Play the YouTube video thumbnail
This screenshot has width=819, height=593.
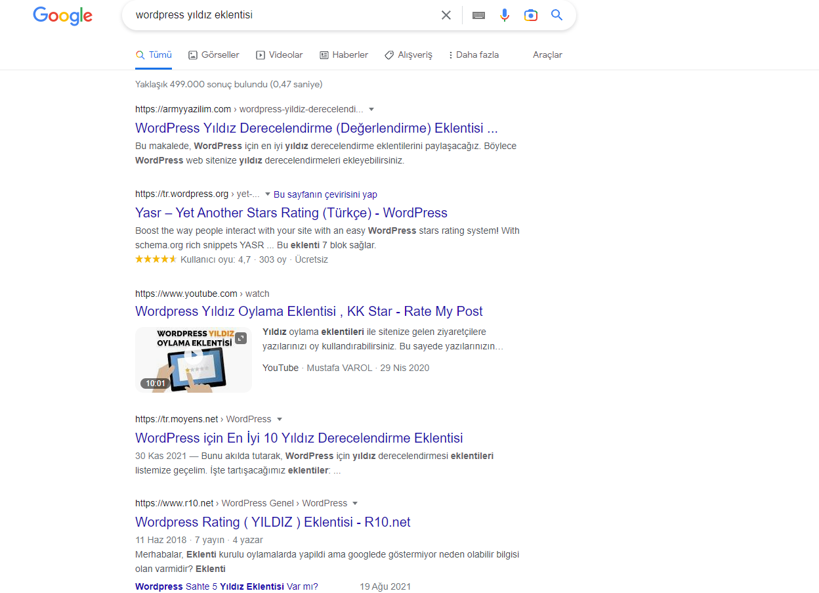tap(194, 360)
